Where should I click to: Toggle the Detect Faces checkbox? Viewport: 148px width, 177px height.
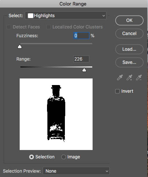(x=9, y=27)
